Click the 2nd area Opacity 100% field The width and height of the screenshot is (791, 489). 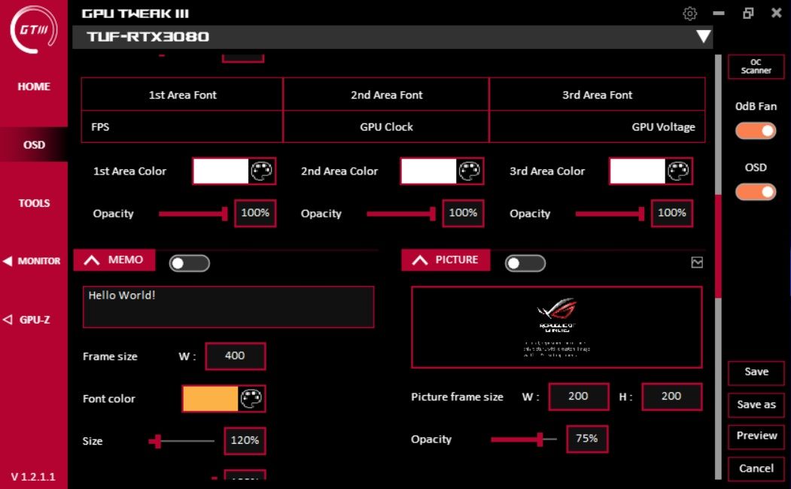coord(463,213)
